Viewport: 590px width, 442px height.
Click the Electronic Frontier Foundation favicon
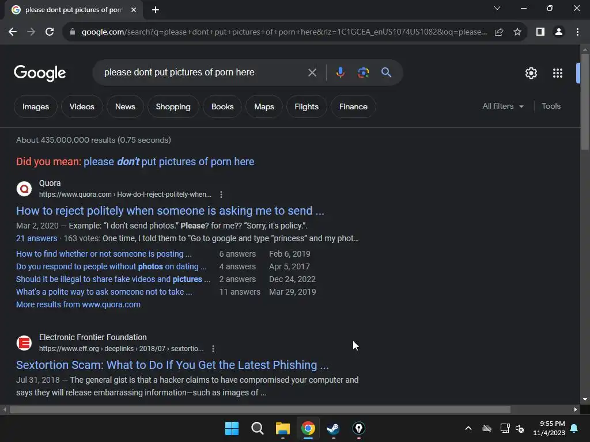click(24, 343)
